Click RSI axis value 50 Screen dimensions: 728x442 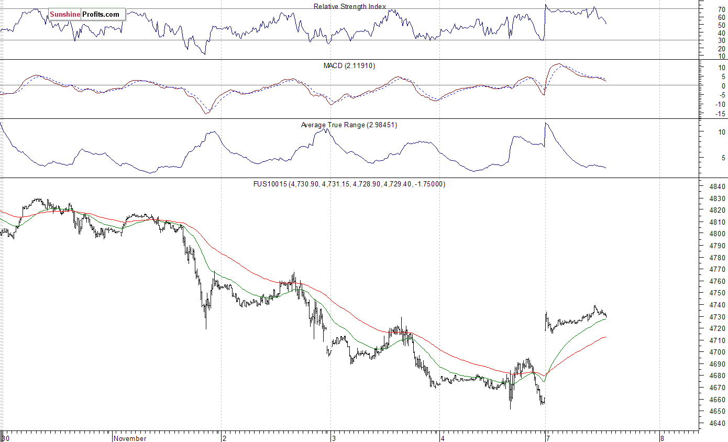tap(722, 25)
